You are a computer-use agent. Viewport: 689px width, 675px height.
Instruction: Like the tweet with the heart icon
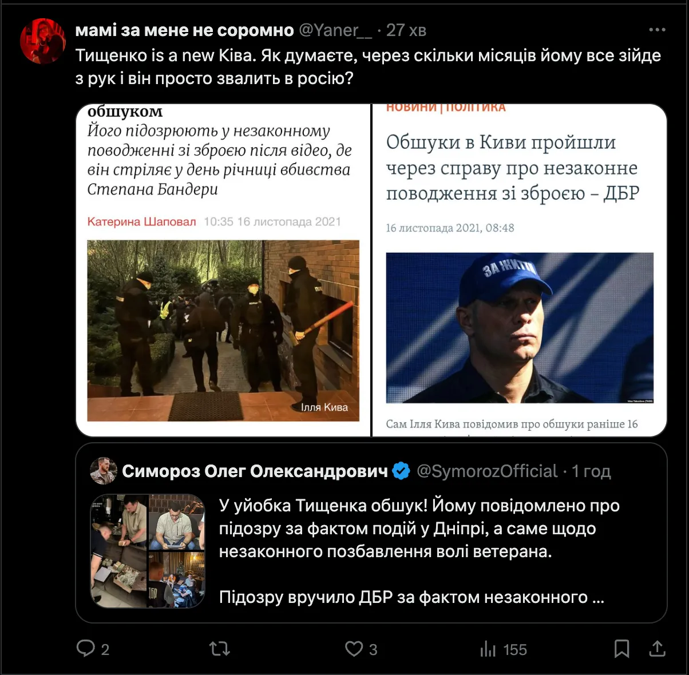click(x=354, y=648)
